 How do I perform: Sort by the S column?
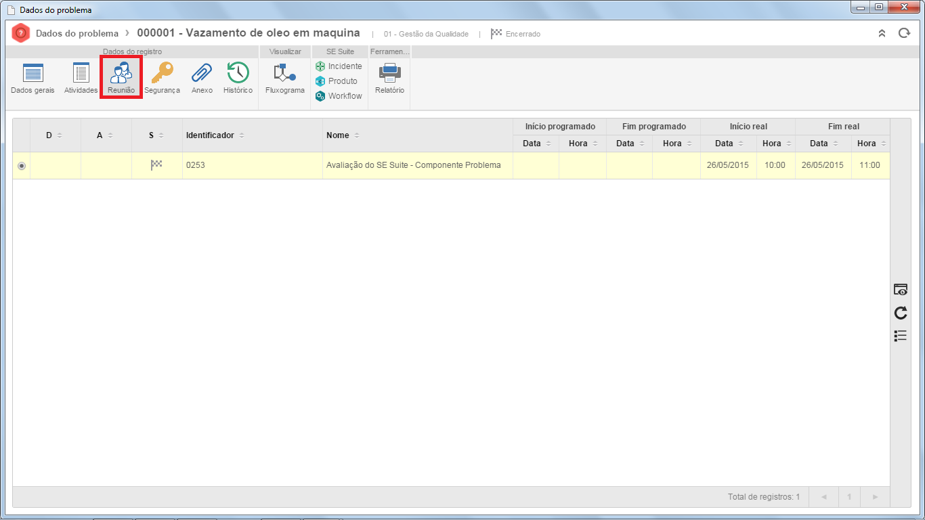pyautogui.click(x=156, y=135)
